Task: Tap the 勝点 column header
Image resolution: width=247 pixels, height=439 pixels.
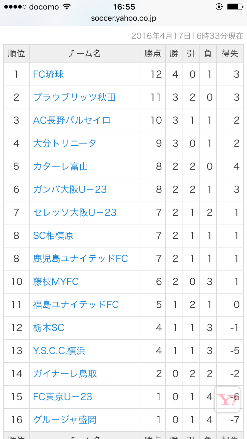Action: click(153, 54)
